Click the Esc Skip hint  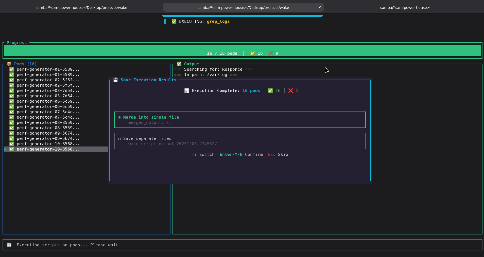tap(278, 155)
